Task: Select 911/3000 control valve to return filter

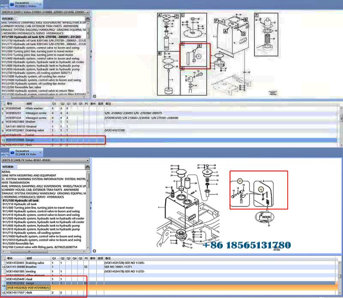Action: point(38,91)
